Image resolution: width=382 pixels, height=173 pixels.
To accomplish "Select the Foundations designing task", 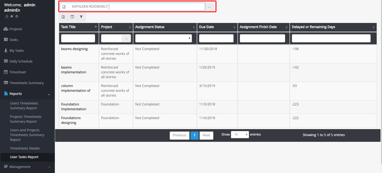I will pos(71,120).
